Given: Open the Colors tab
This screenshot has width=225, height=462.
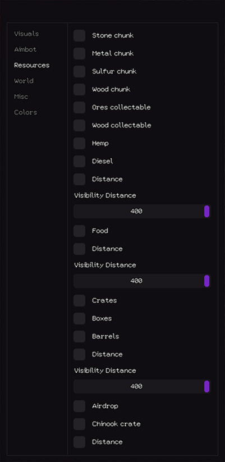Looking at the screenshot, I should tap(26, 112).
